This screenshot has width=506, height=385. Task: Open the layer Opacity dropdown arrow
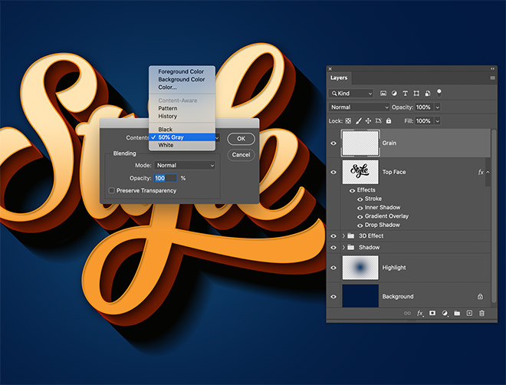pos(438,107)
